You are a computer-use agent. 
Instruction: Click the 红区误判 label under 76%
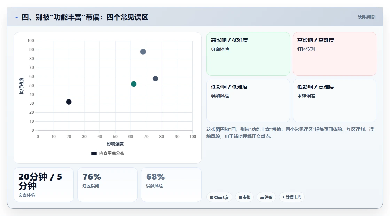(91, 186)
